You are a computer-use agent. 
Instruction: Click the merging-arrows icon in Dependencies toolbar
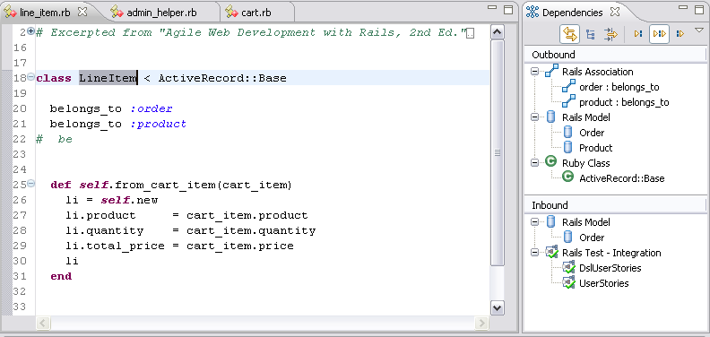pos(610,34)
